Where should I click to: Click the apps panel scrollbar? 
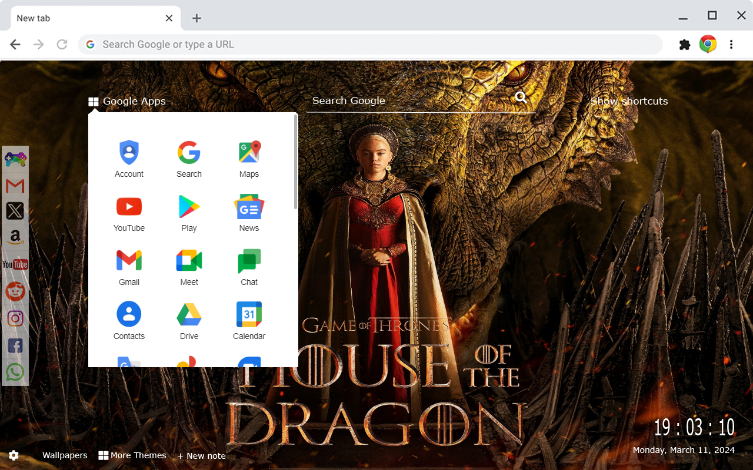tap(295, 162)
